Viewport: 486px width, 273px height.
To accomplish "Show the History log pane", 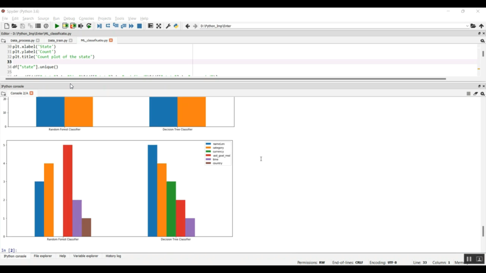I will 113,256.
